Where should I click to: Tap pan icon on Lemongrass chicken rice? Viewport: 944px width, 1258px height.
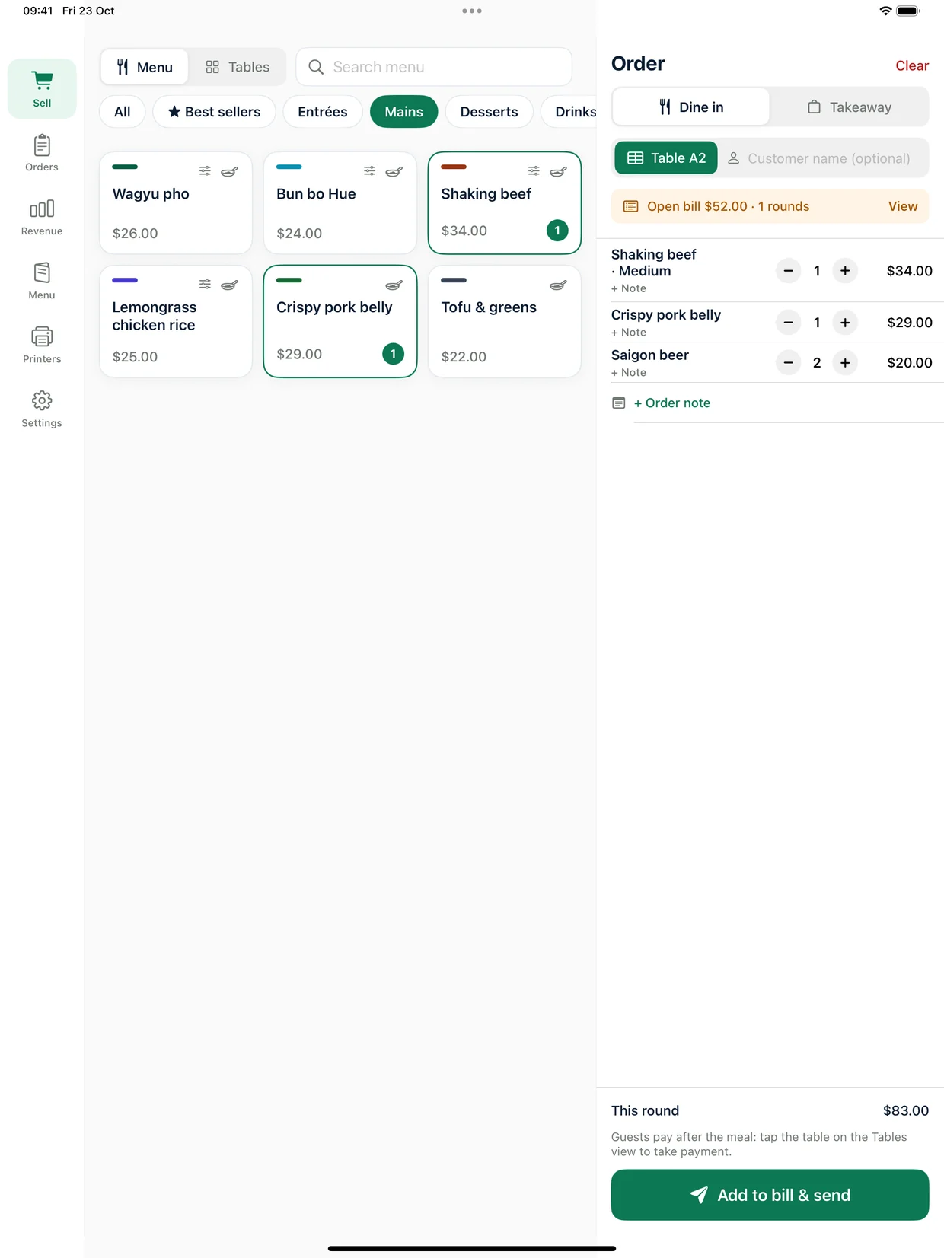[229, 285]
